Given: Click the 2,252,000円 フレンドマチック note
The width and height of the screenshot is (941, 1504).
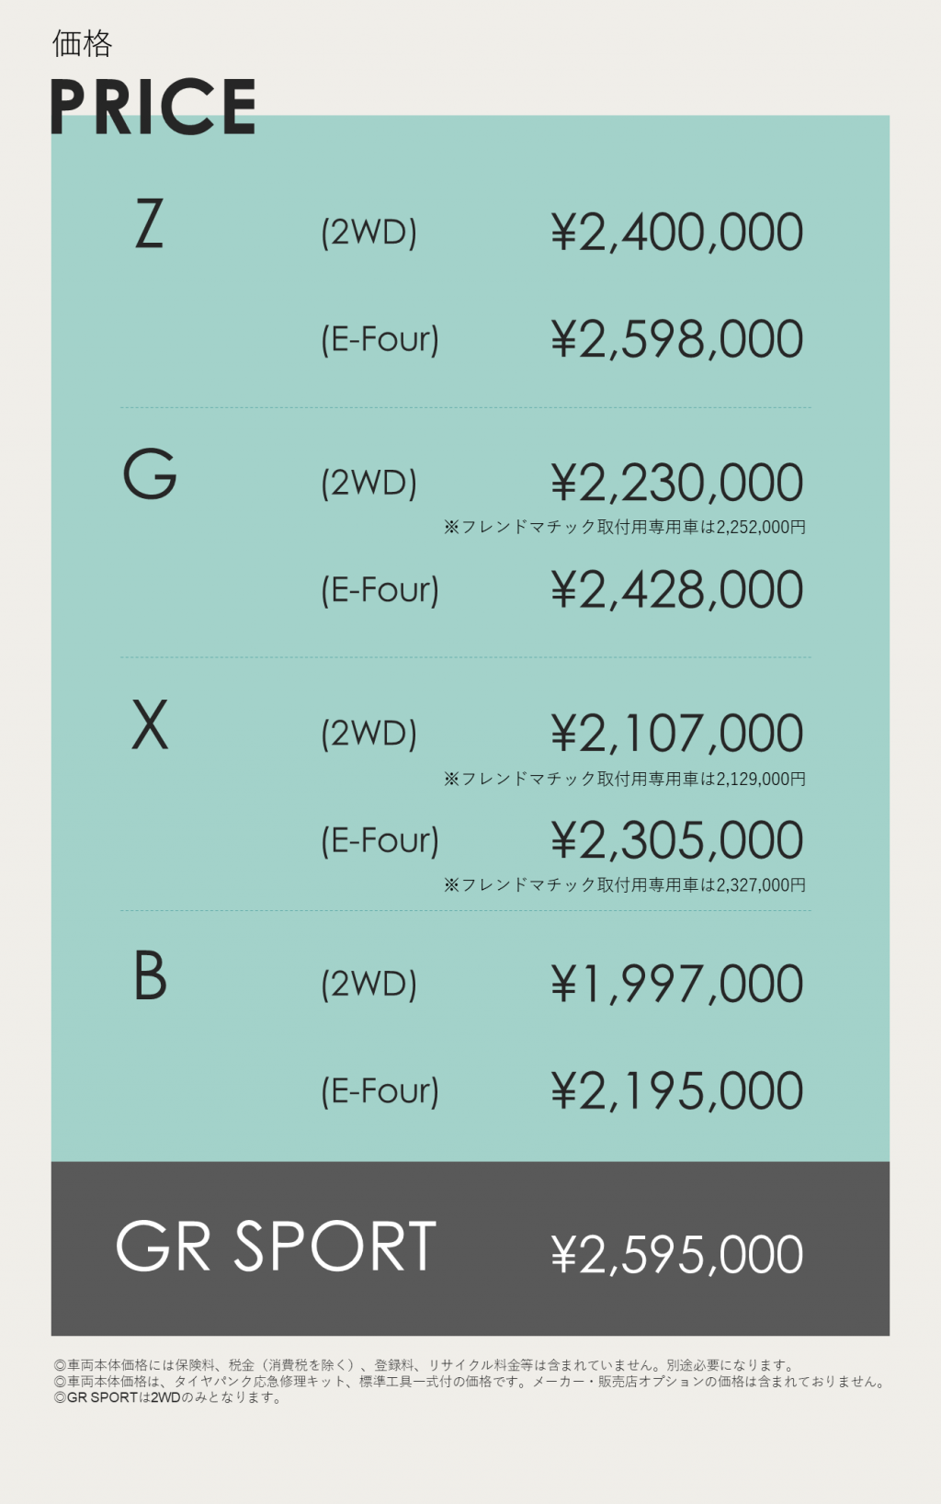Looking at the screenshot, I should (x=625, y=527).
